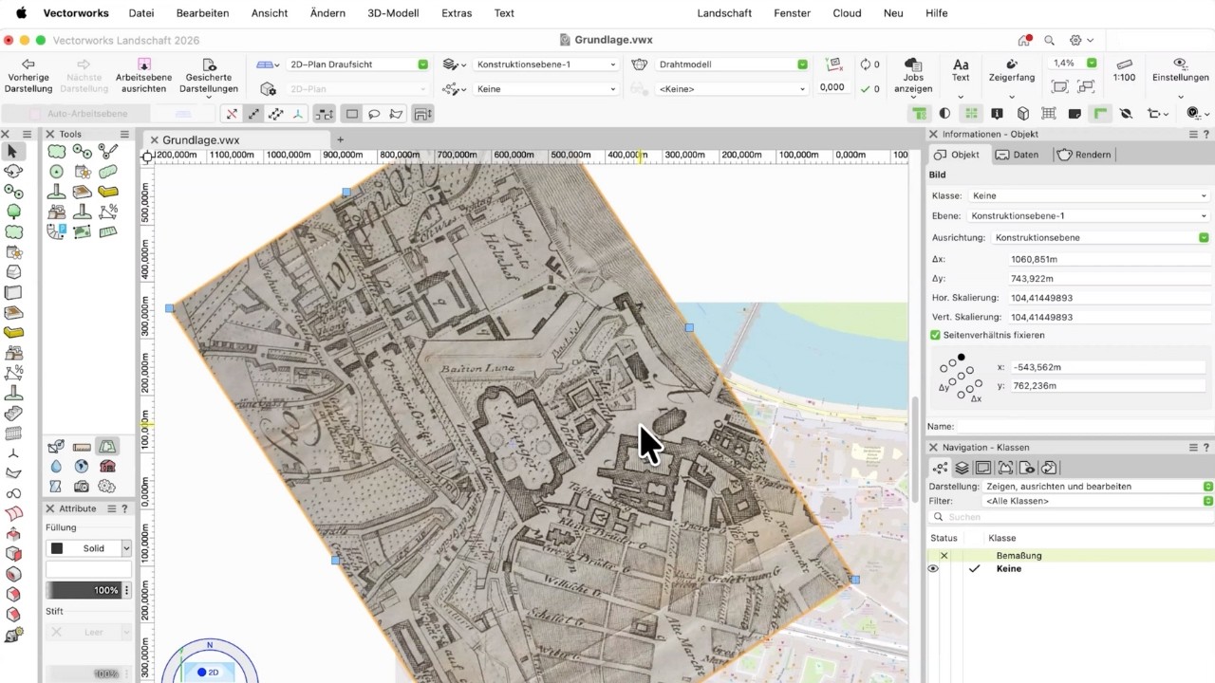
Task: Open the 3D-Modell menu
Action: [x=391, y=13]
